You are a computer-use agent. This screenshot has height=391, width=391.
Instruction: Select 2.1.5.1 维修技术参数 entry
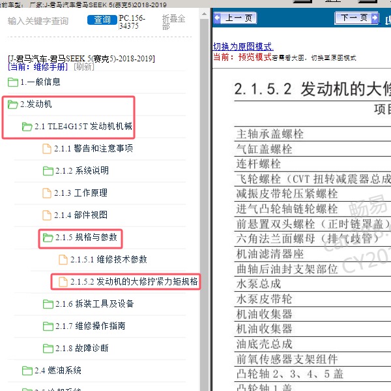[x=109, y=260]
